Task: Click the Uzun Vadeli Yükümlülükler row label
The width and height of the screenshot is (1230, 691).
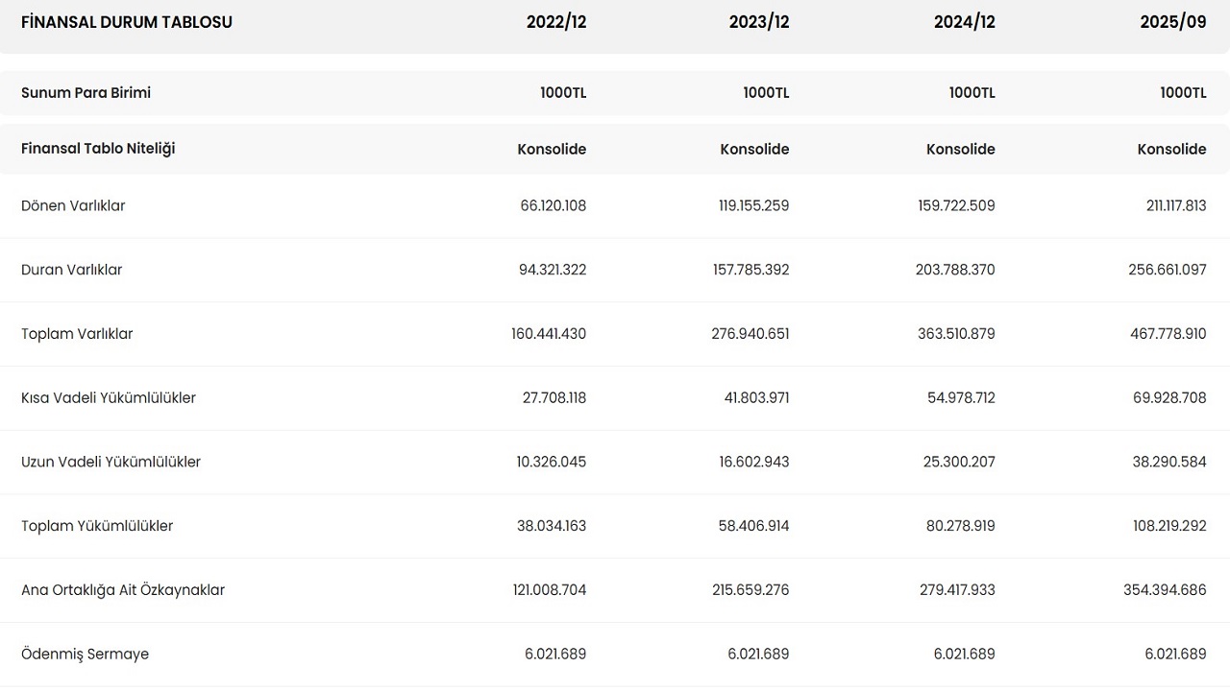Action: point(111,462)
